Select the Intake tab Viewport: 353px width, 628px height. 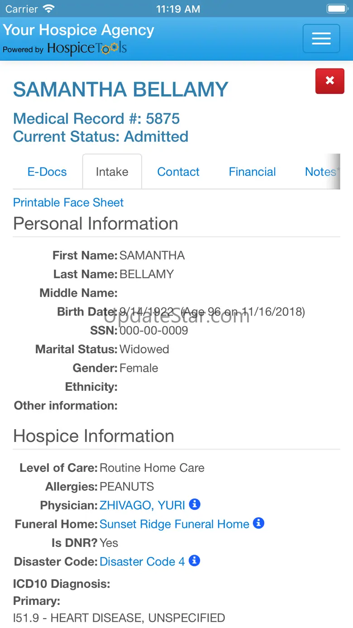point(112,172)
